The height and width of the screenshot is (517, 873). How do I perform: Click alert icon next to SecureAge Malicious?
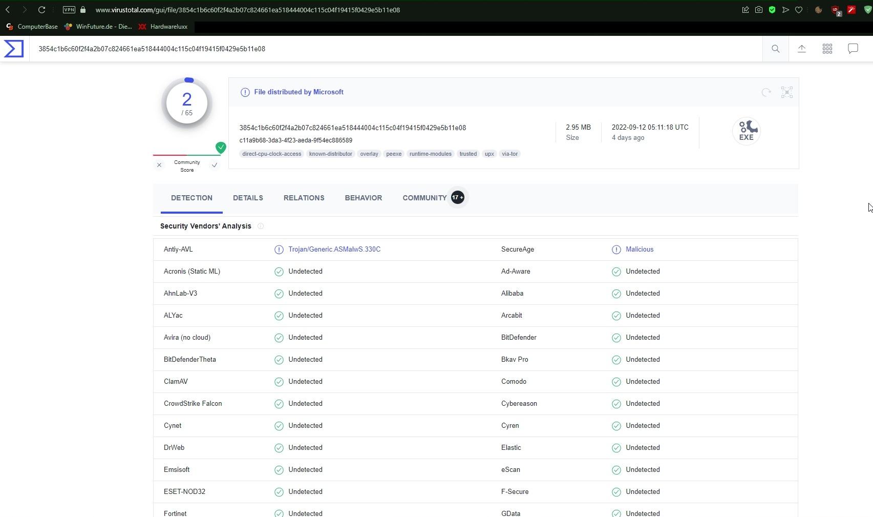(616, 250)
